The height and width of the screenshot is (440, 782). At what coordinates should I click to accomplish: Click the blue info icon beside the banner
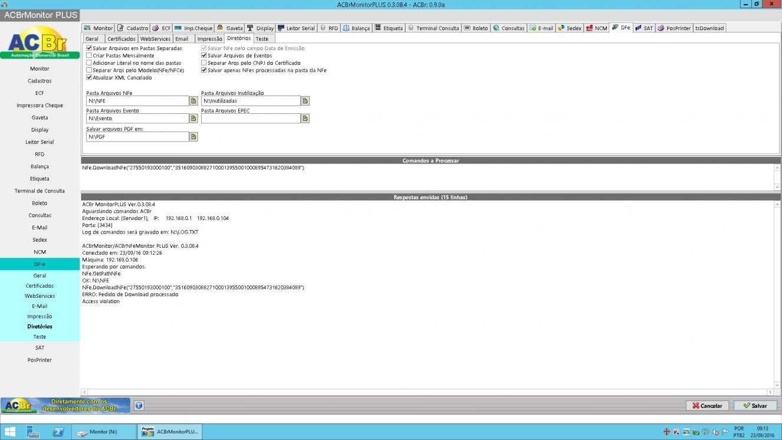coord(139,405)
